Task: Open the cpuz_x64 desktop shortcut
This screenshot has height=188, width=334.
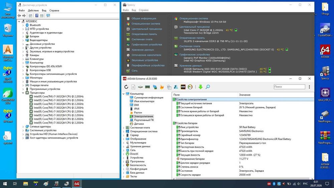Action: point(325,94)
